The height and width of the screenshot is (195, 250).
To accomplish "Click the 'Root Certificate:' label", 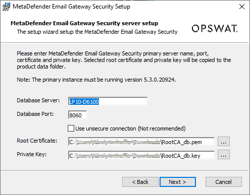I will coord(37,141).
